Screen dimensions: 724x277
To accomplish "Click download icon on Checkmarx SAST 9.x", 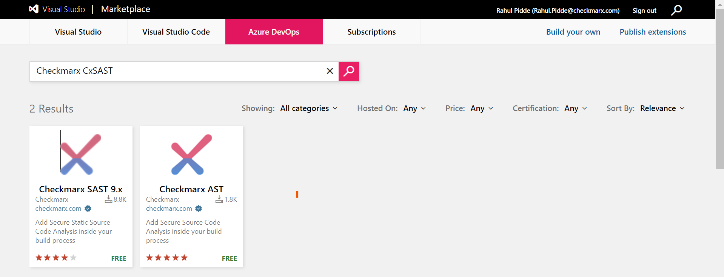I will pos(108,199).
